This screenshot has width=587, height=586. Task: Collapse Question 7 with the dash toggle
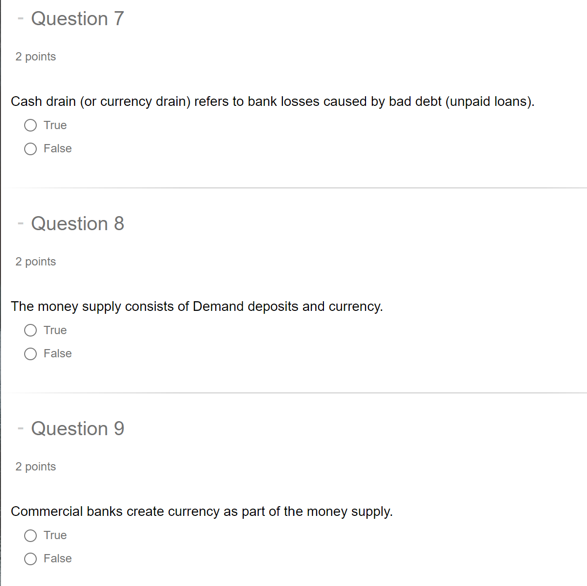coord(20,18)
